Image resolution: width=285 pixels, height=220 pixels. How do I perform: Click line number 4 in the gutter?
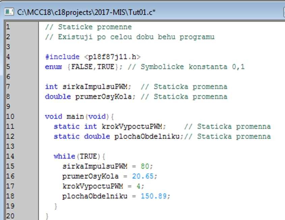pyautogui.click(x=8, y=57)
